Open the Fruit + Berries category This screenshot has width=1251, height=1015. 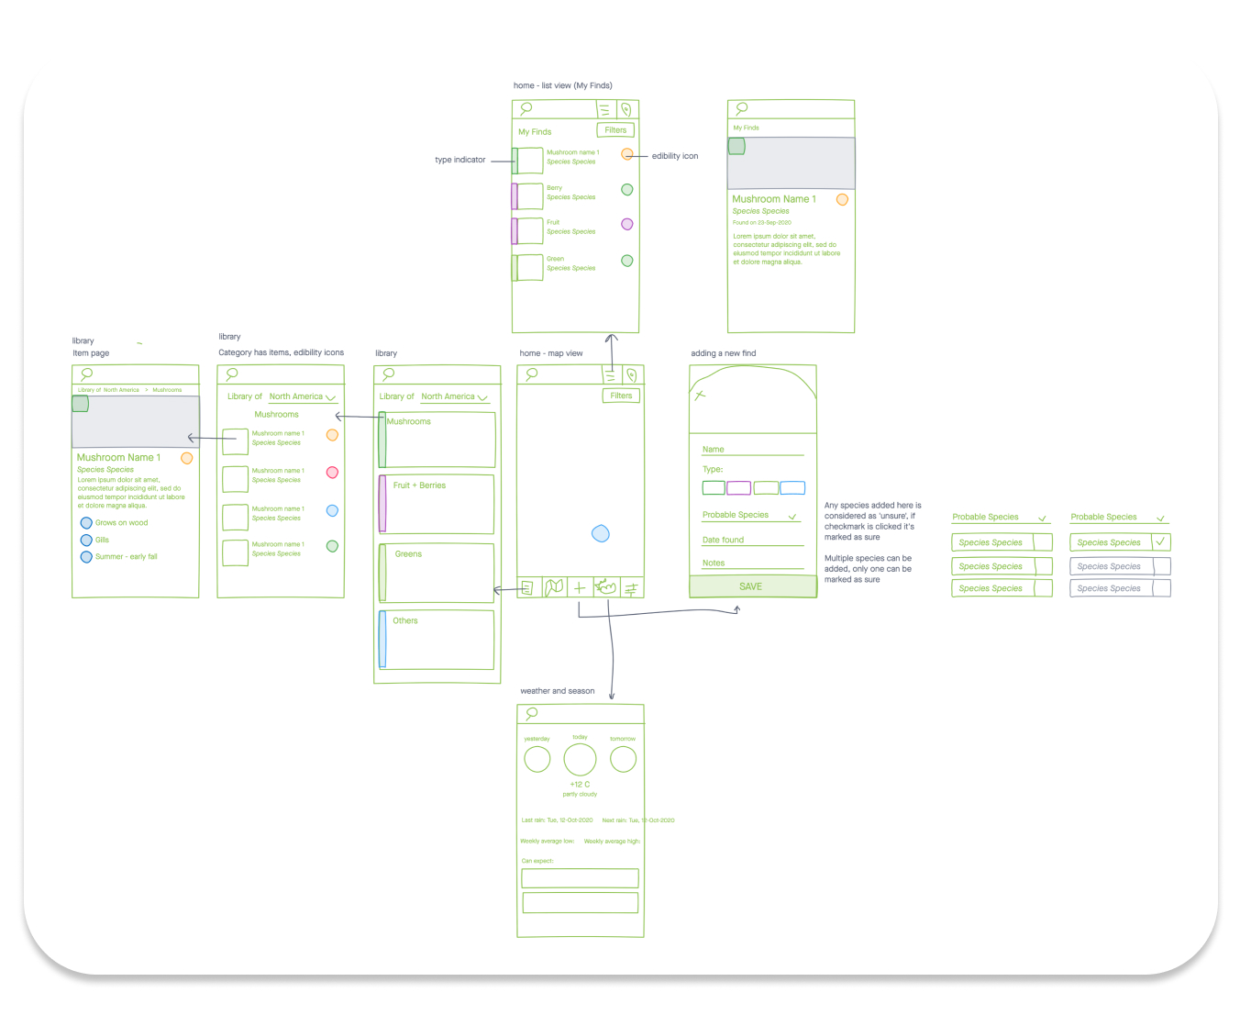click(438, 503)
